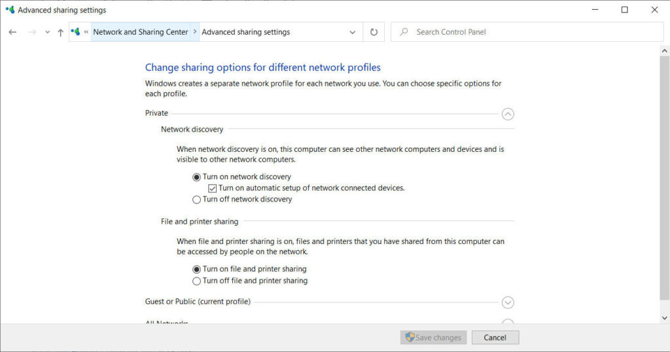Navigate to Network and Sharing Center breadcrumb
The height and width of the screenshot is (352, 670).
(140, 32)
